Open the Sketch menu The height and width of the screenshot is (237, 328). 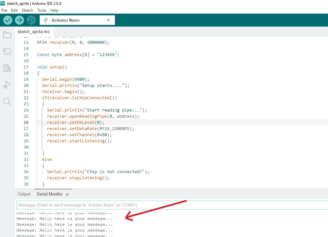coord(27,10)
